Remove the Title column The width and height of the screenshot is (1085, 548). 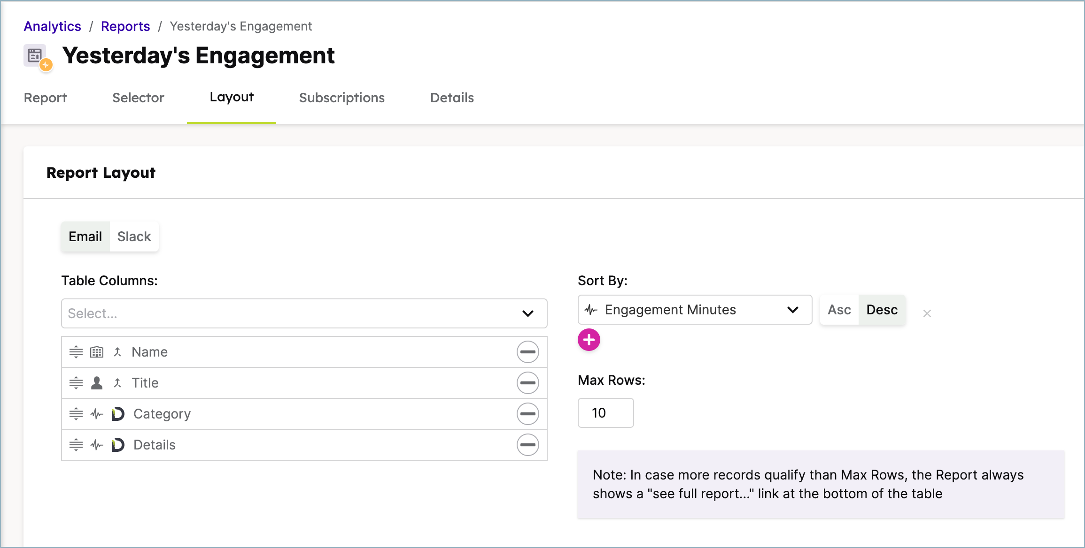[528, 383]
